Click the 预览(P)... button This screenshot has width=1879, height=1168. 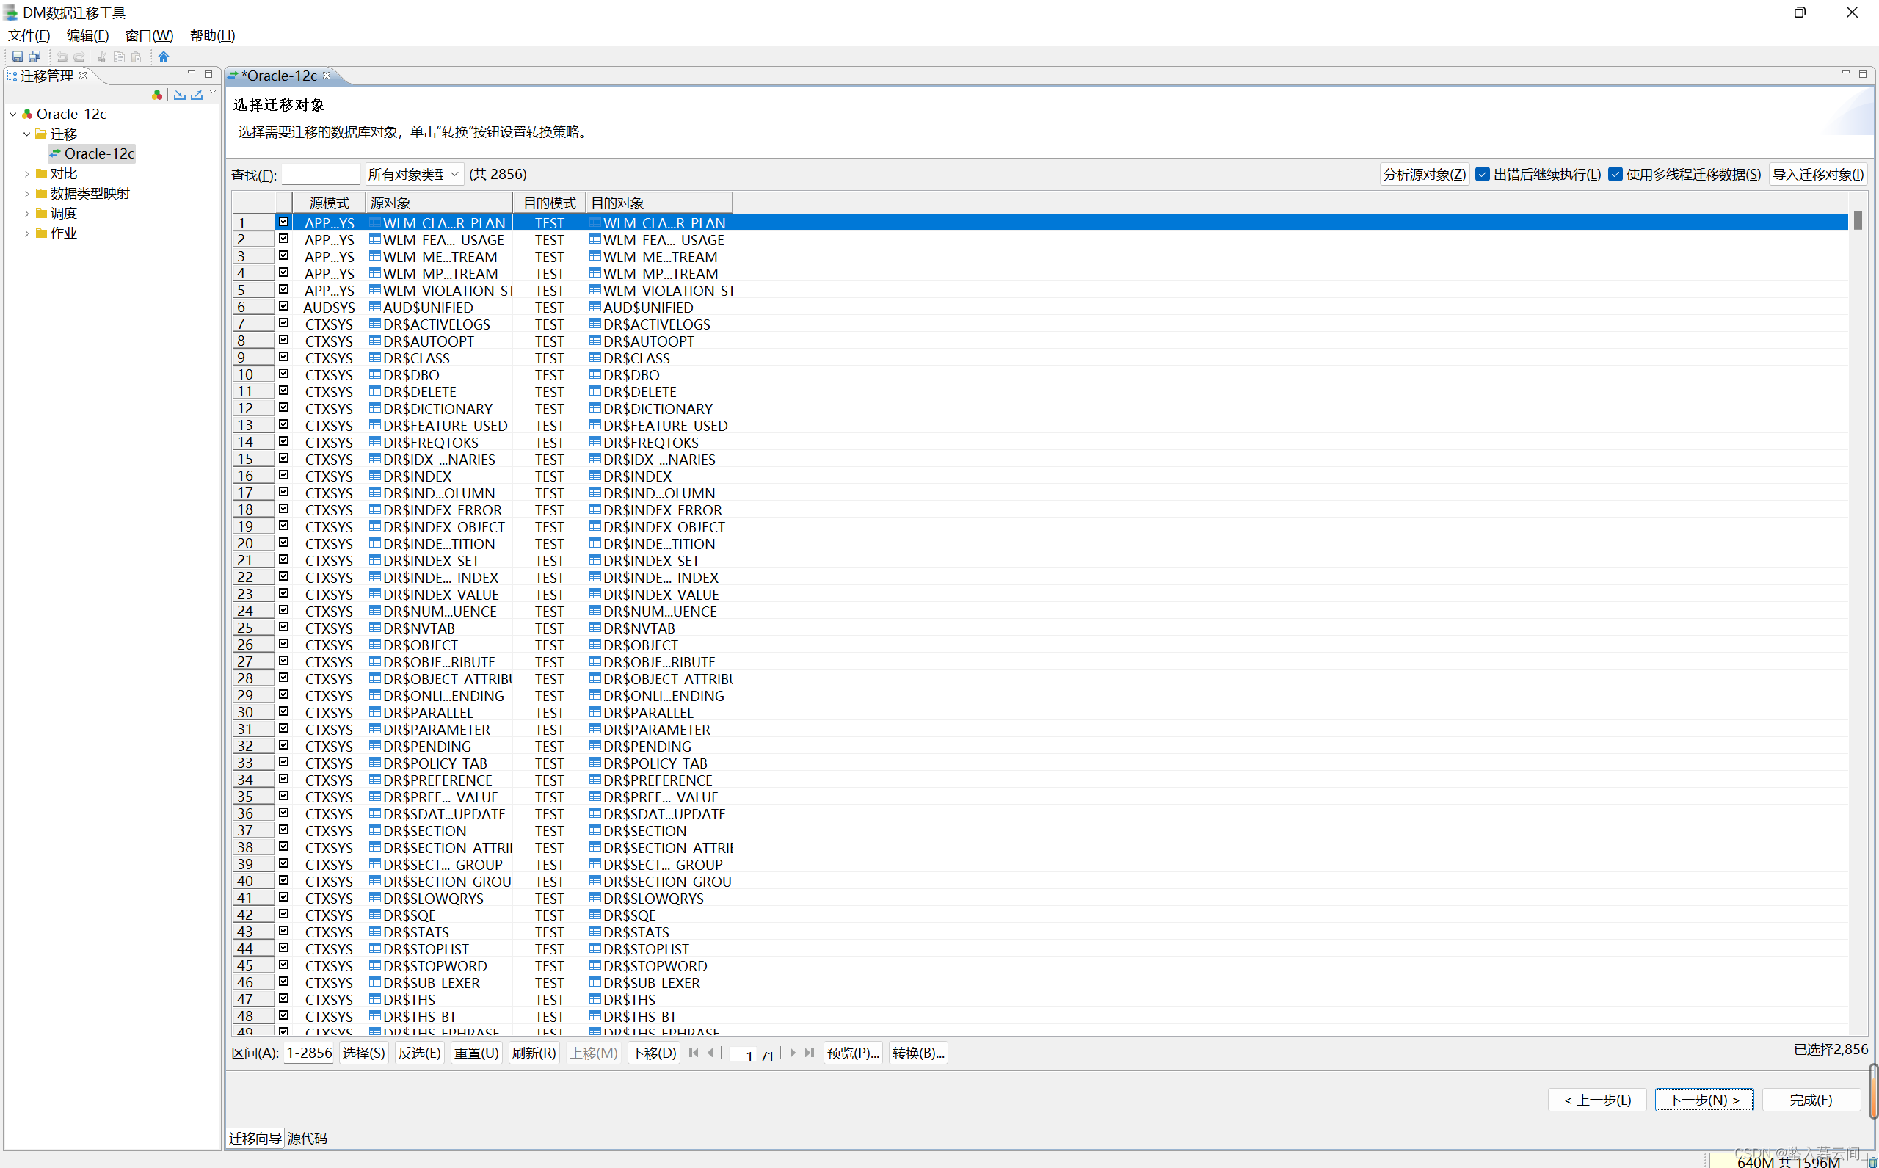pyautogui.click(x=853, y=1053)
